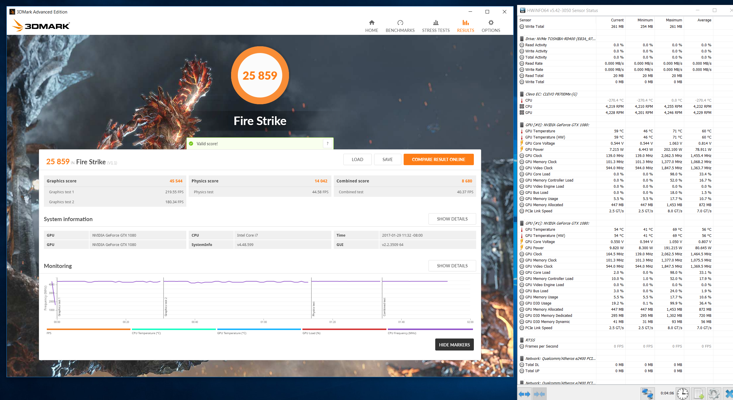The image size is (733, 400).
Task: Hide markers on the monitoring chart
Action: (x=454, y=345)
